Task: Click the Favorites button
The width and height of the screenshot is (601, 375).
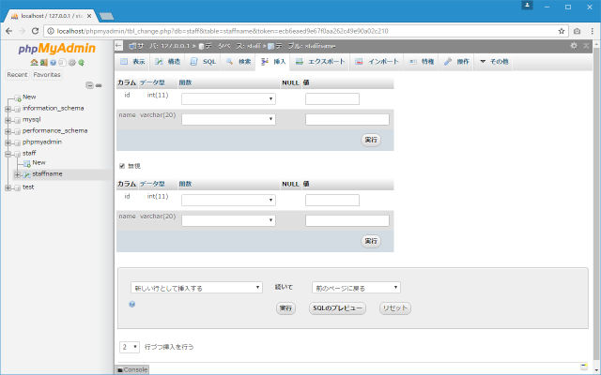Action: (47, 75)
